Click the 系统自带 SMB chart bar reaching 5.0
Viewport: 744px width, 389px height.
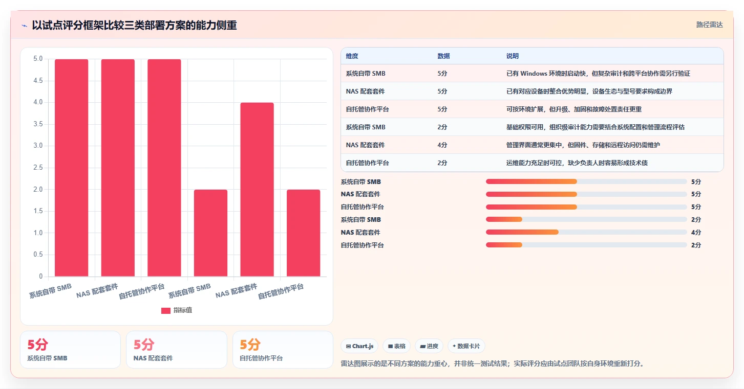[x=72, y=168]
